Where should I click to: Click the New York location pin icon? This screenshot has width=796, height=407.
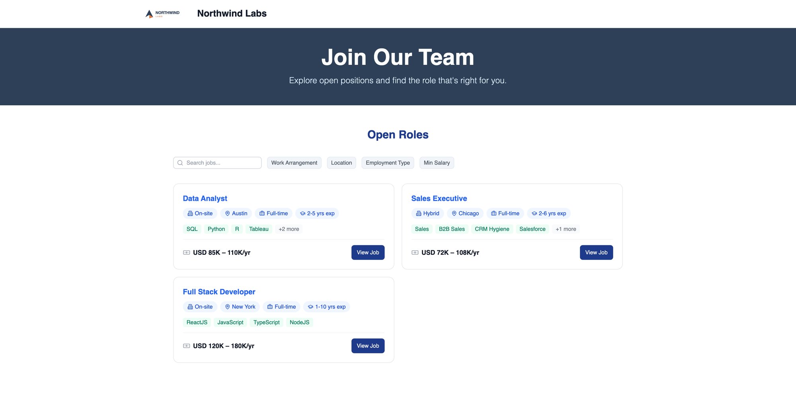(x=228, y=307)
